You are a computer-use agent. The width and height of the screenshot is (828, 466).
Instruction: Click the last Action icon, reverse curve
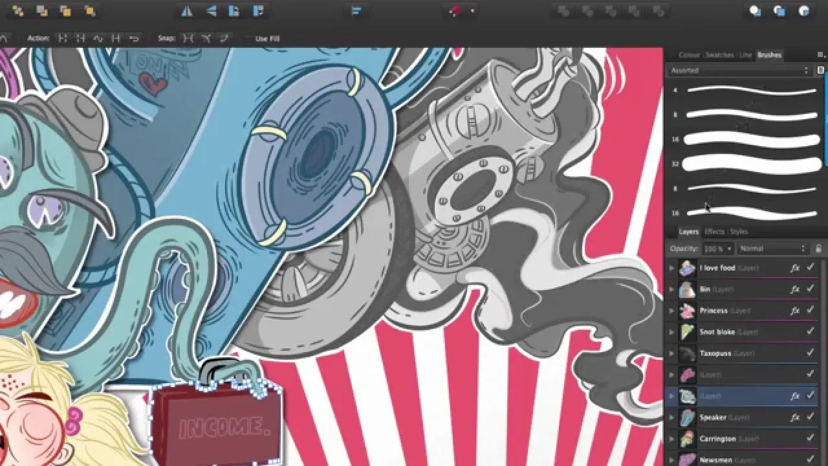(x=134, y=39)
